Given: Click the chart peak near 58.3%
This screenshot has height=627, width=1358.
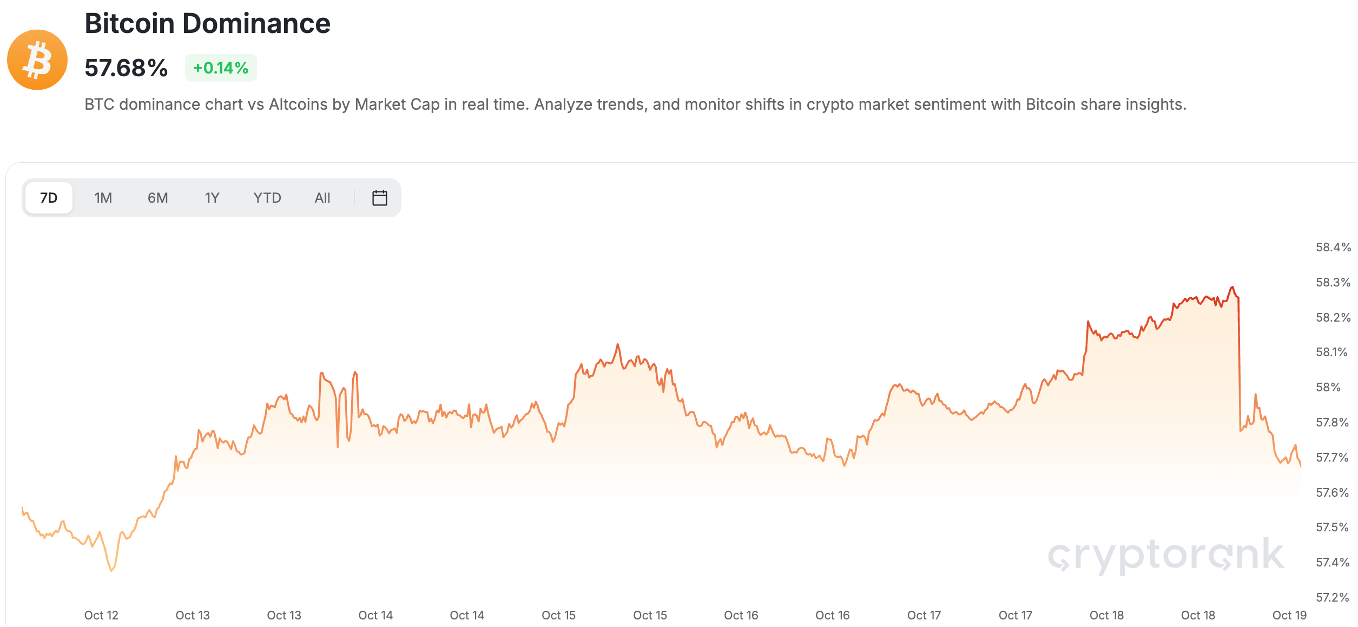Looking at the screenshot, I should click(1232, 288).
